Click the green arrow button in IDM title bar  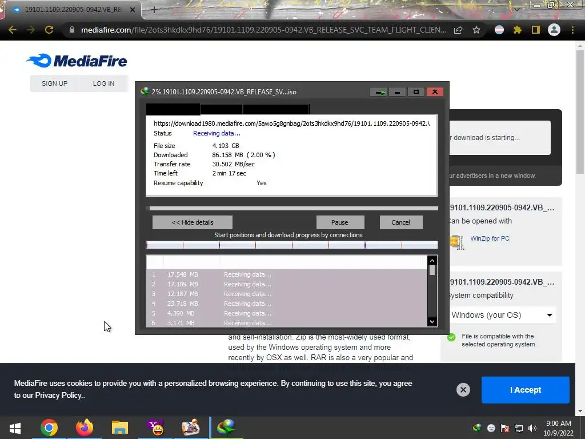coord(379,92)
